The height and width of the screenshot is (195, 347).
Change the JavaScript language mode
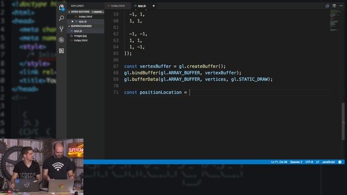coord(329,162)
